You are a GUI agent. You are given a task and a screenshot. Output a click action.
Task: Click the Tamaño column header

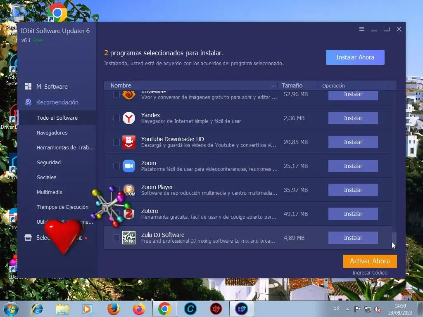tap(292, 85)
